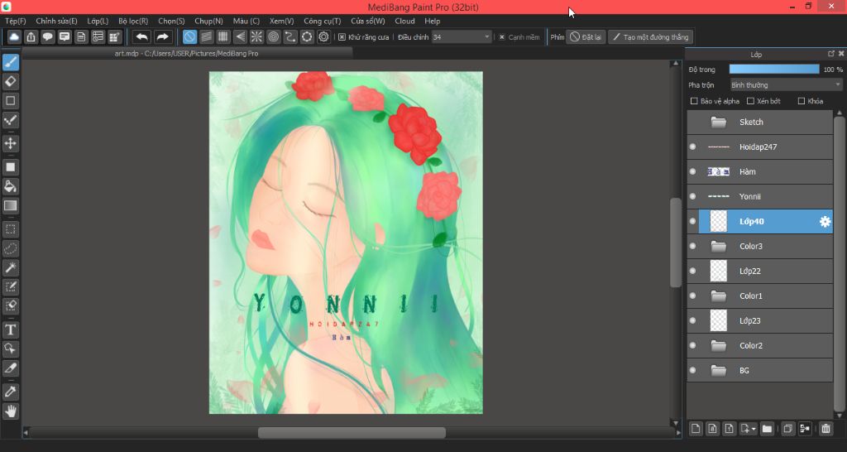The image size is (847, 452).
Task: Enable the concentric circle snap
Action: point(273,36)
